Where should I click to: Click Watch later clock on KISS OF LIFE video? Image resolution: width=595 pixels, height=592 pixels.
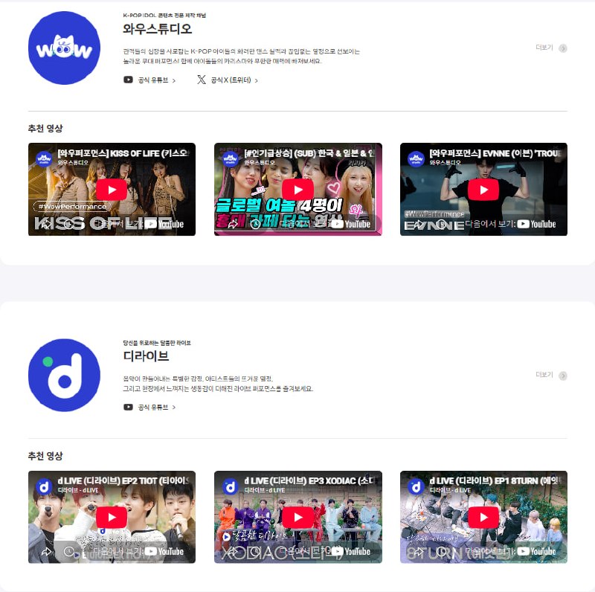coord(69,224)
